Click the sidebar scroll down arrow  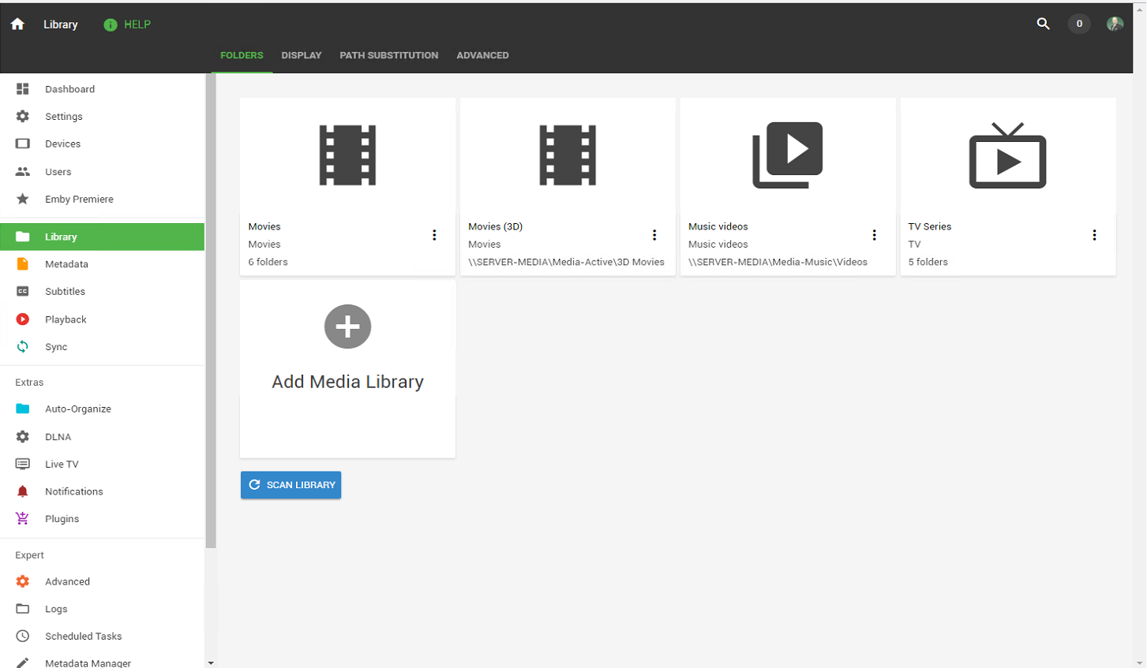(x=211, y=663)
